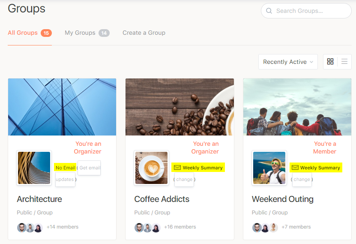Image resolution: width=356 pixels, height=244 pixels.
Task: Switch to grid view layout
Action: coord(330,62)
